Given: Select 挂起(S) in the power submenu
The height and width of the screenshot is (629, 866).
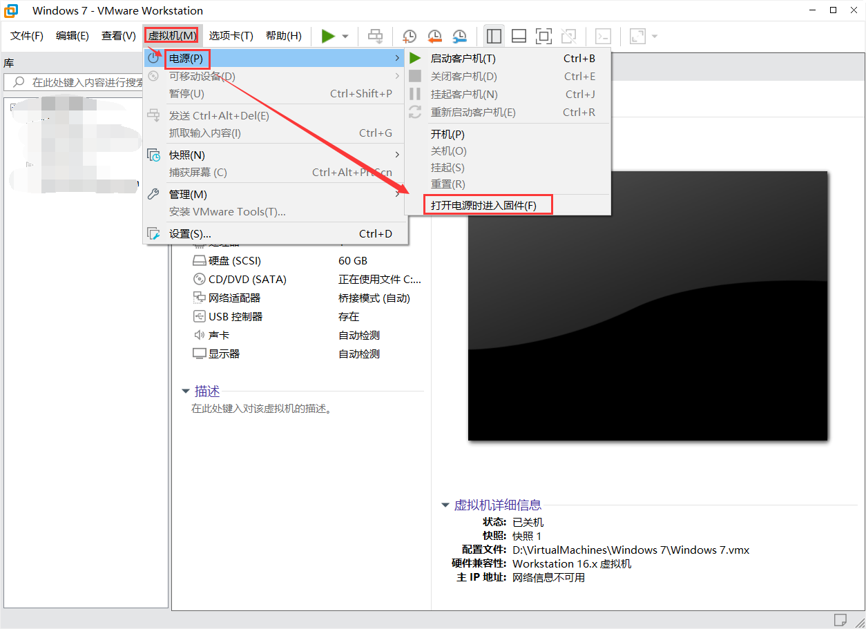Looking at the screenshot, I should tap(508, 168).
